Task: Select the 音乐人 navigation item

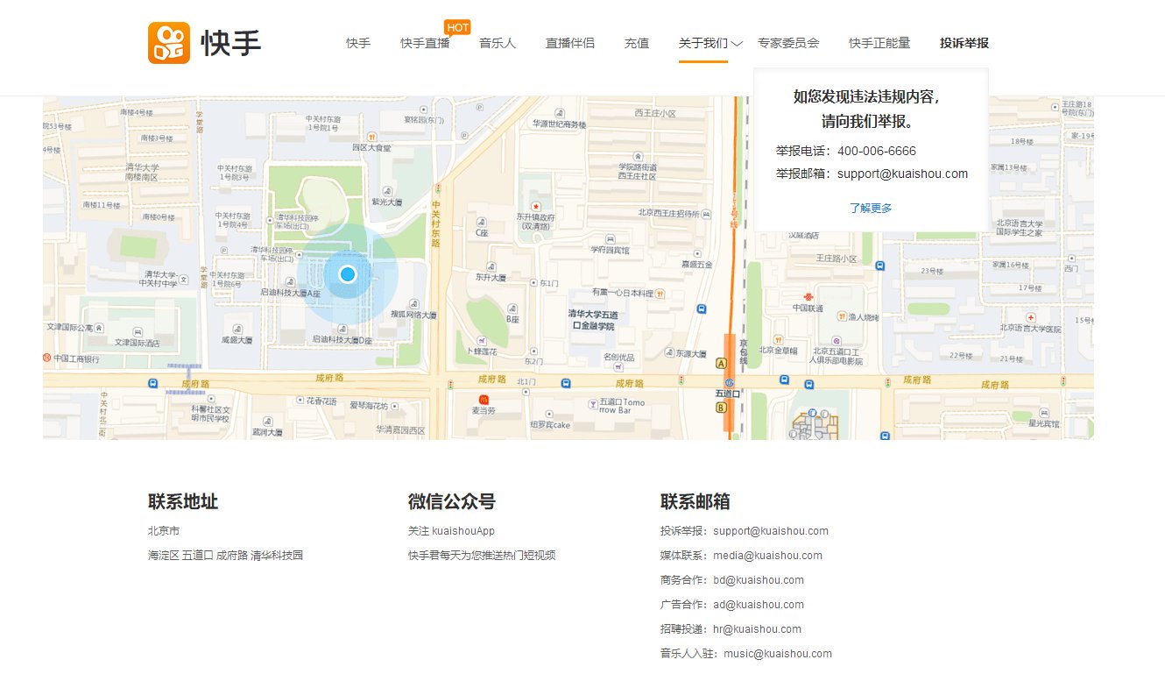Action: point(498,42)
